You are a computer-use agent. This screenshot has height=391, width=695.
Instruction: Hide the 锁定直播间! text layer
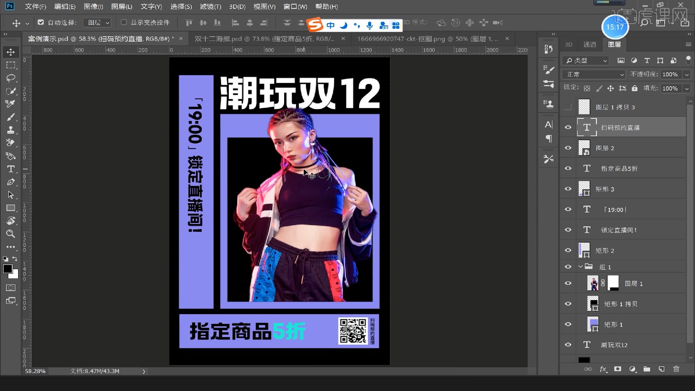tap(568, 230)
